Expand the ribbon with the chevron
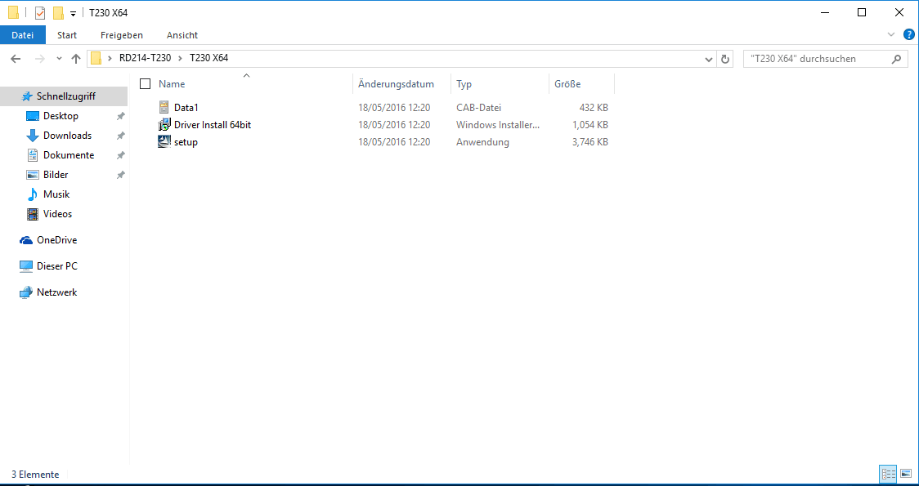 pos(891,34)
